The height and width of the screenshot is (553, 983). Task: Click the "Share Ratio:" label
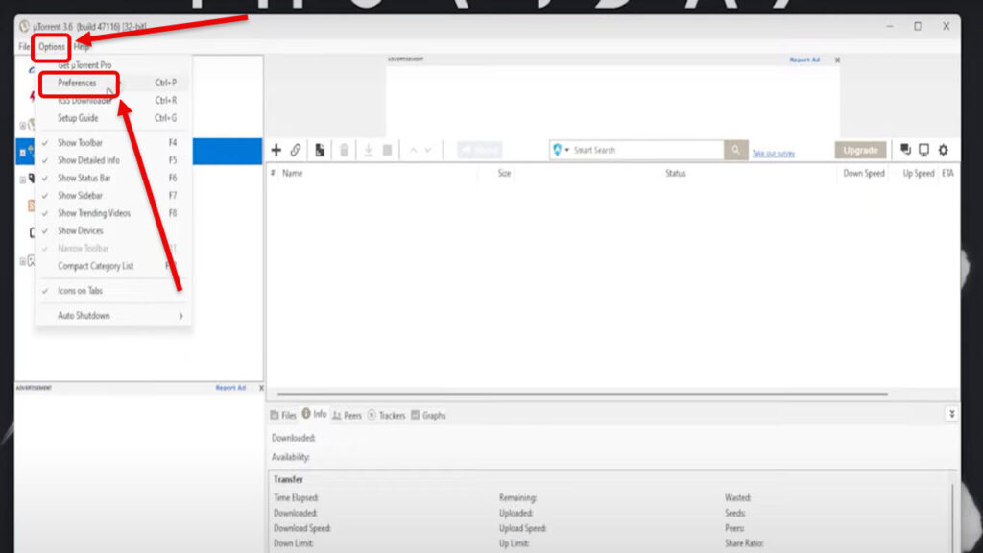tap(744, 543)
